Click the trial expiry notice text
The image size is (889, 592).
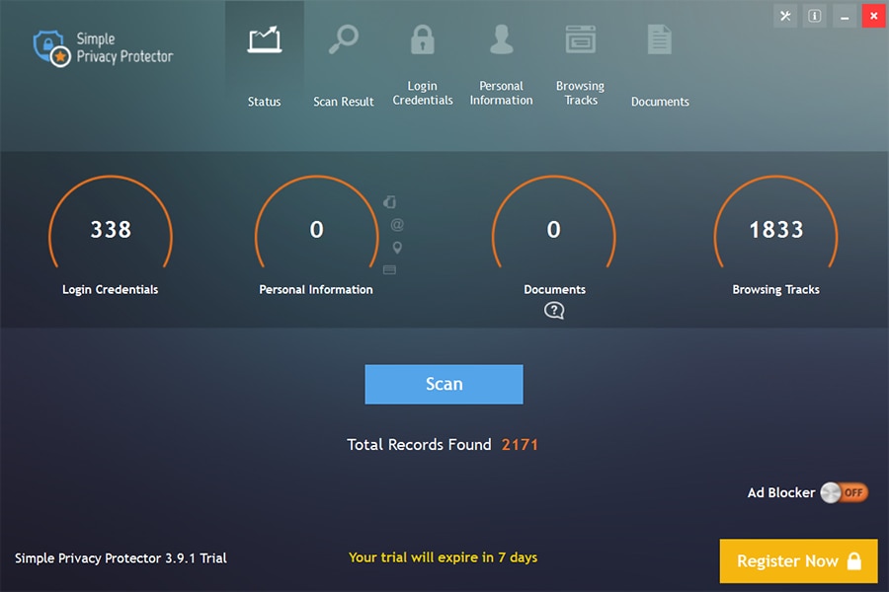click(443, 557)
